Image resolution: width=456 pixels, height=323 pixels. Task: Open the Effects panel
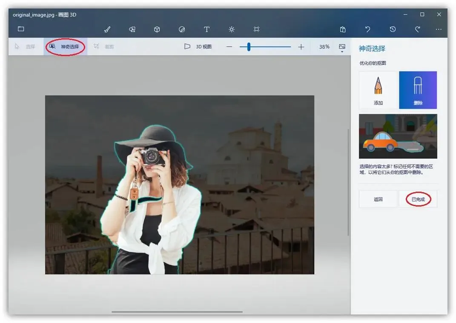click(x=231, y=29)
